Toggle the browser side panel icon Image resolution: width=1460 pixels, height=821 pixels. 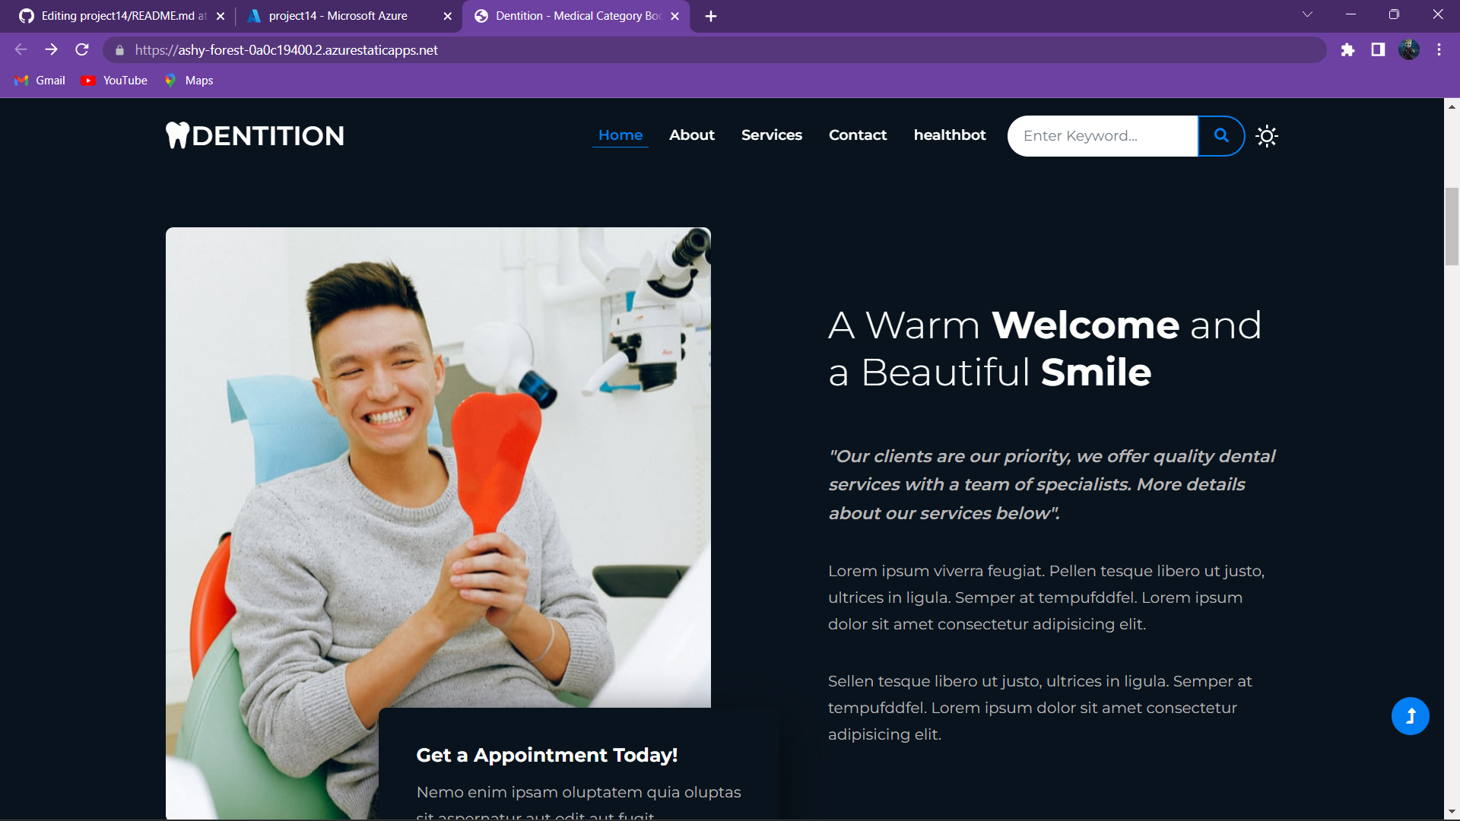1378,50
